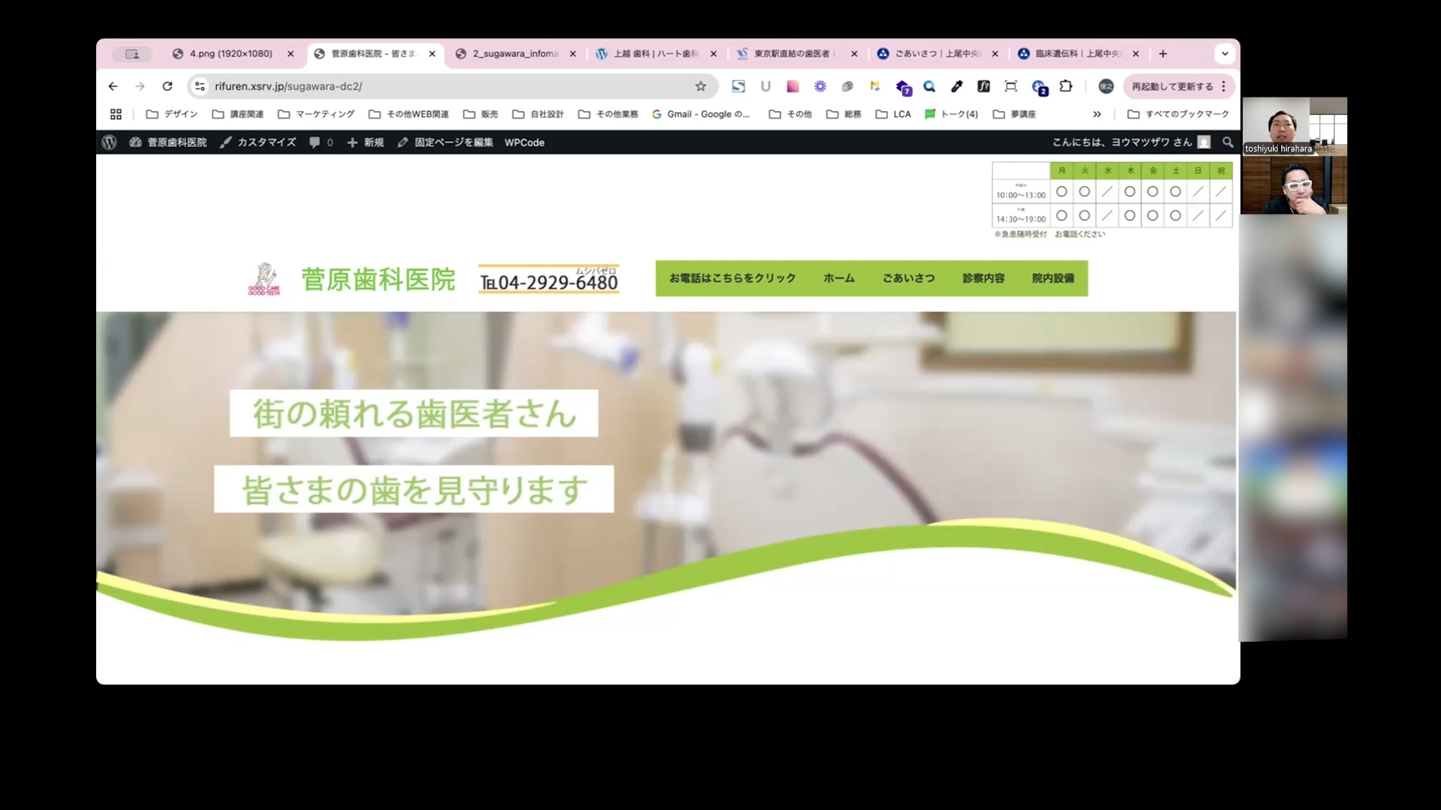Open comments bubble in WordPress admin bar
This screenshot has width=1441, height=810.
point(320,142)
